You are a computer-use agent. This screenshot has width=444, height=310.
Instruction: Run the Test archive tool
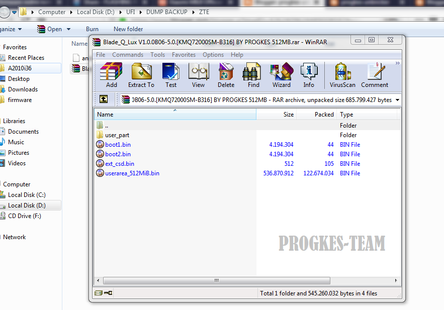(171, 75)
